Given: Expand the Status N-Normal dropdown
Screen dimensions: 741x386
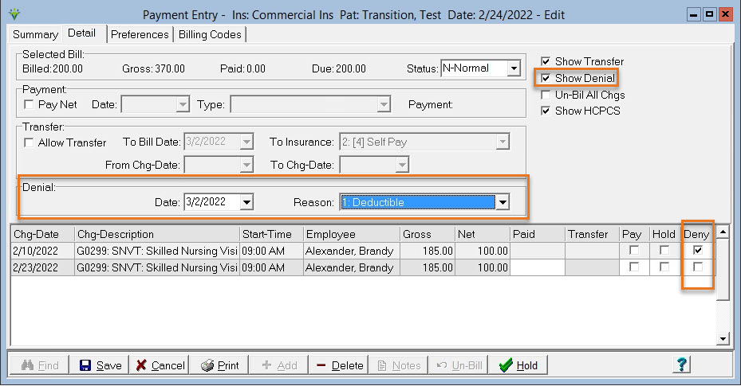Looking at the screenshot, I should click(x=513, y=69).
